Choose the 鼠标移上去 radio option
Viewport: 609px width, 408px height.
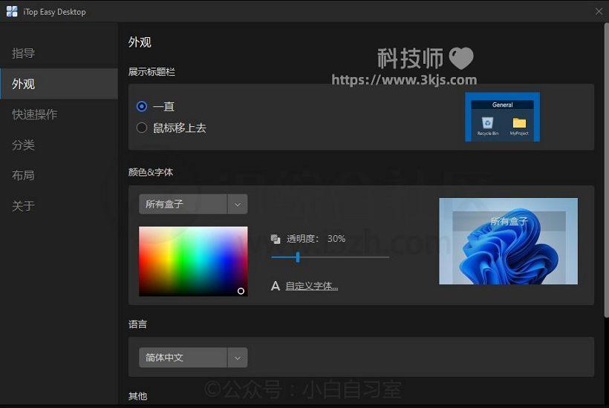coord(142,128)
